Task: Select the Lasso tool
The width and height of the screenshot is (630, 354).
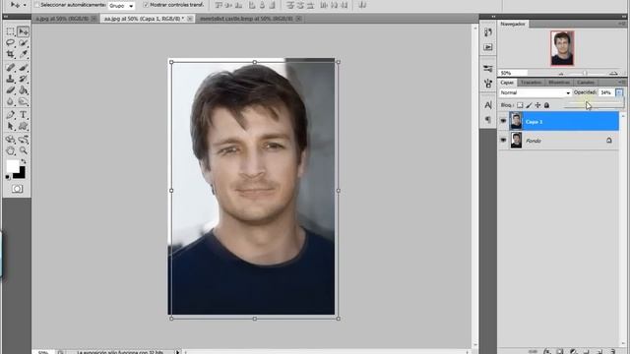Action: coord(11,42)
